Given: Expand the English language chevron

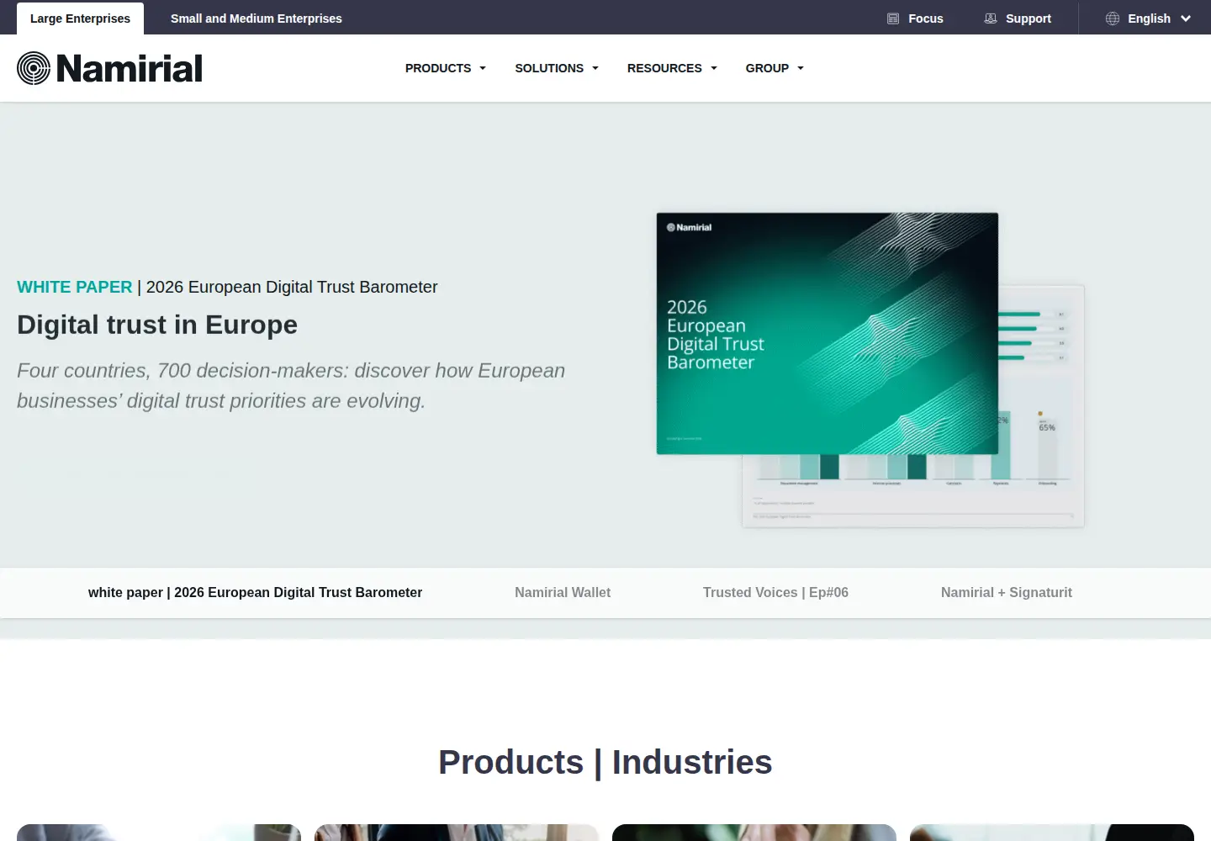Looking at the screenshot, I should (1186, 19).
